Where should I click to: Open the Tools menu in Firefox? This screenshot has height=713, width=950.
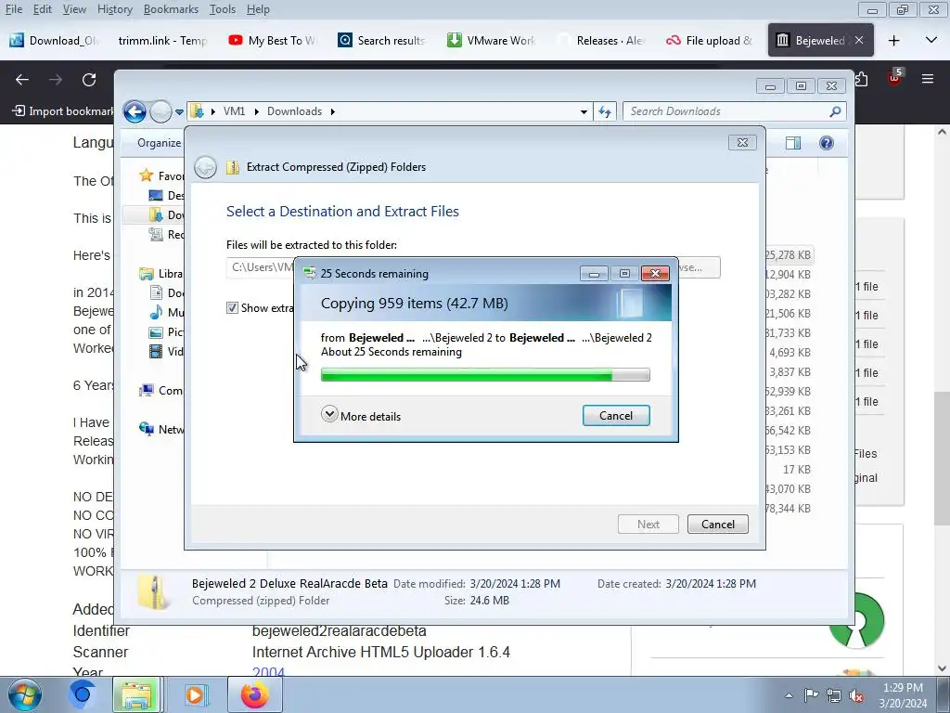point(223,9)
